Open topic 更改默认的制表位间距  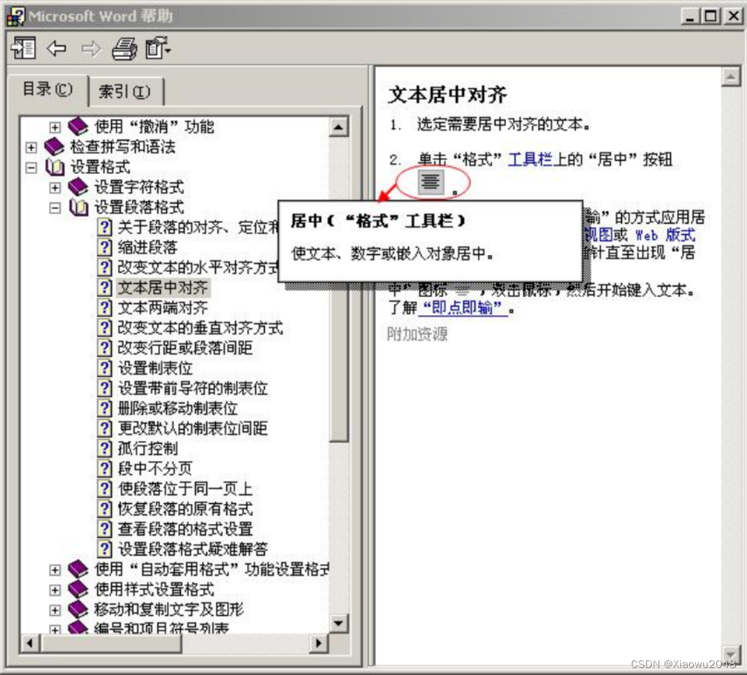192,428
